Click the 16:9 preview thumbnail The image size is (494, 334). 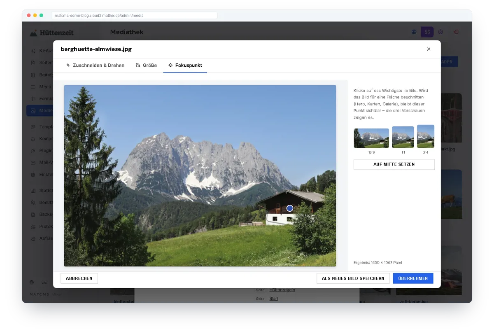[x=371, y=138]
